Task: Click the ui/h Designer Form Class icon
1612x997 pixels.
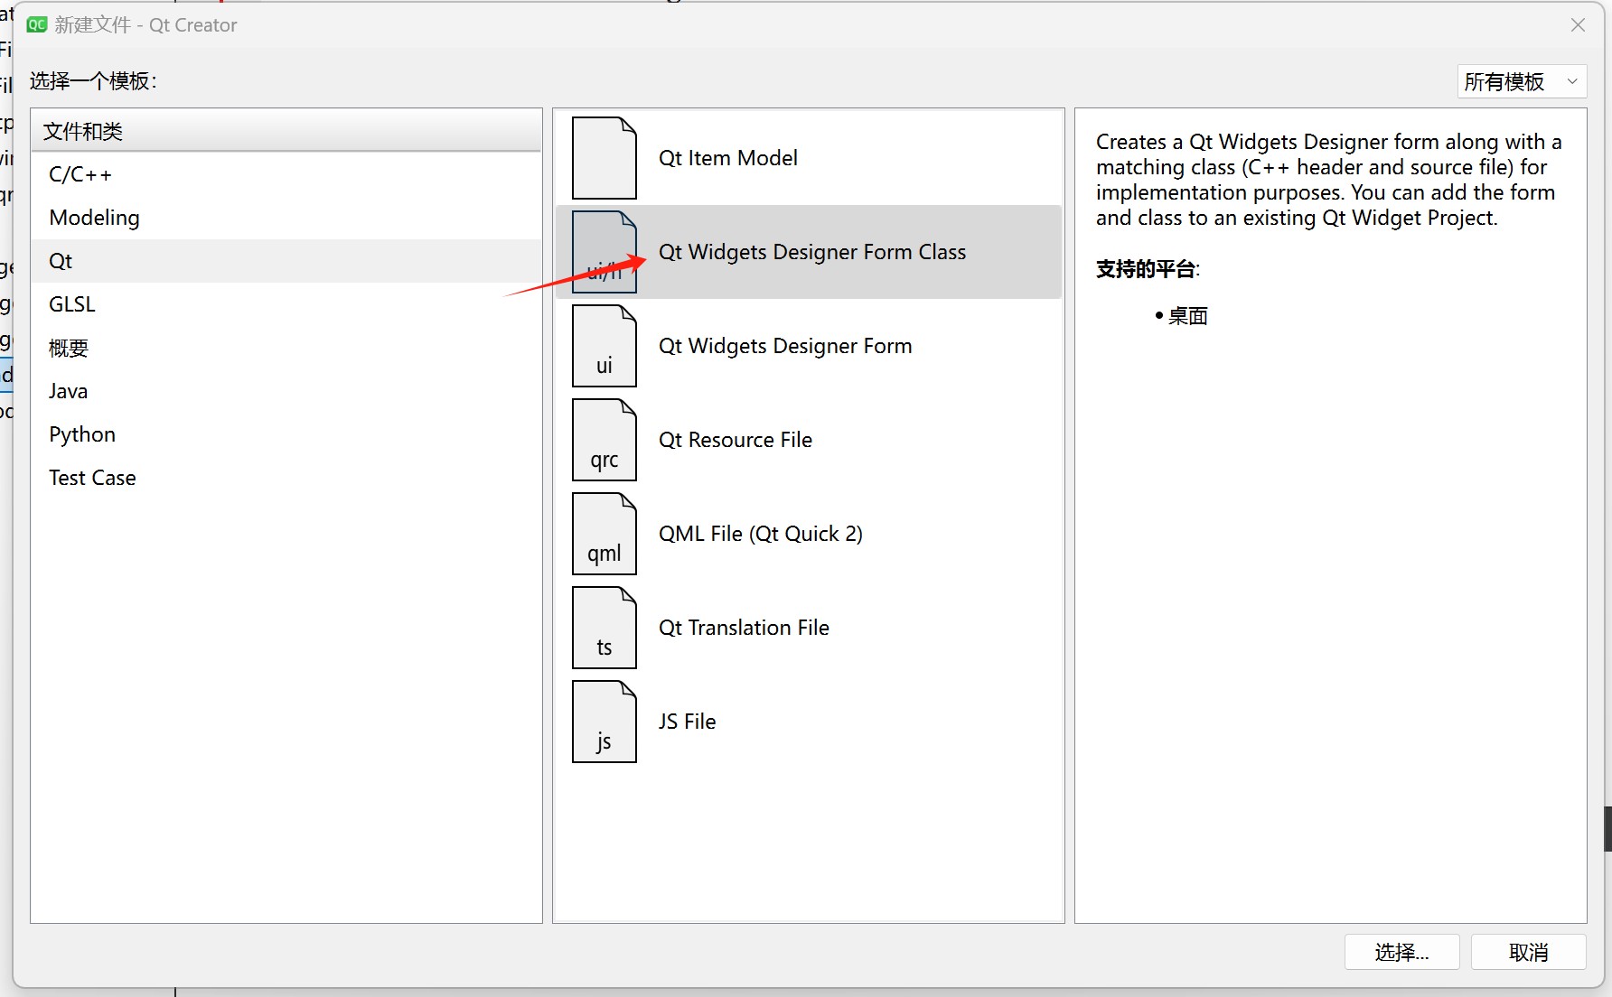Action: [604, 252]
